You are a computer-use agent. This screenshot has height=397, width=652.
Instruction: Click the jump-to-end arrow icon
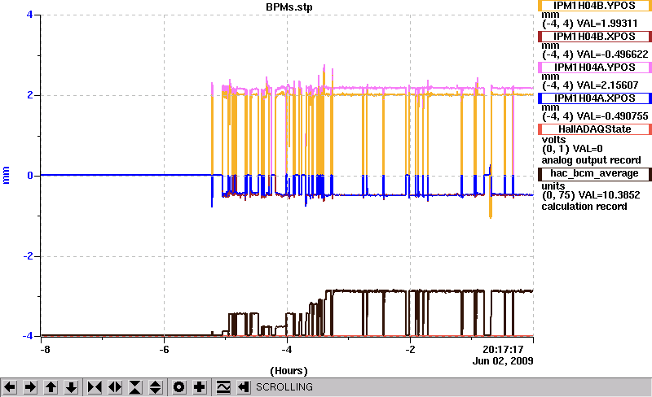pyautogui.click(x=243, y=387)
